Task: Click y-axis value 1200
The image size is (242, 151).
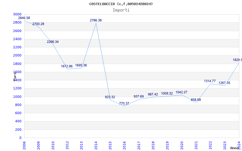Action: (17, 88)
